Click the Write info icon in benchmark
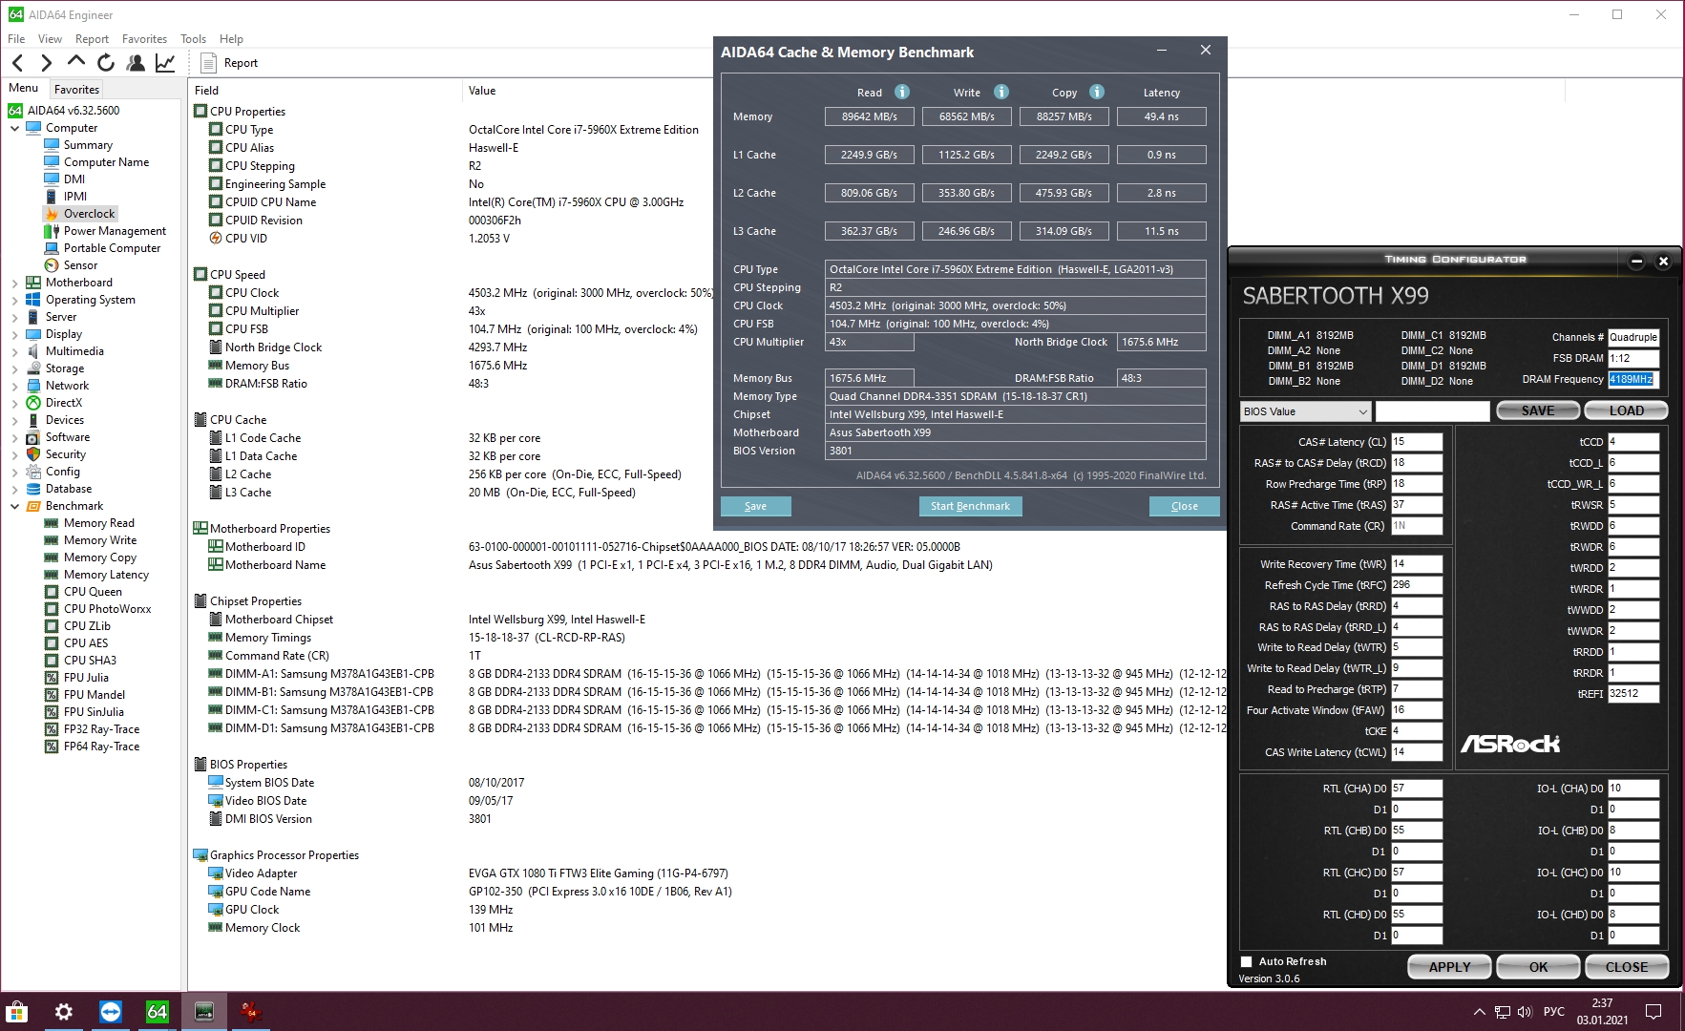The image size is (1685, 1031). [1001, 92]
